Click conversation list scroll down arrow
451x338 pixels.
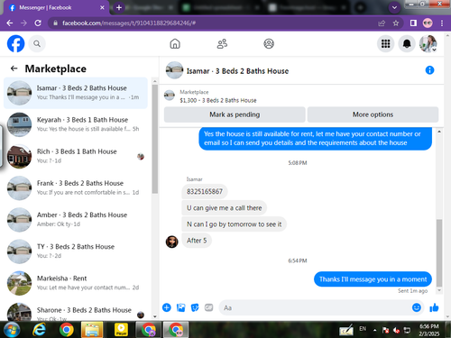click(155, 316)
